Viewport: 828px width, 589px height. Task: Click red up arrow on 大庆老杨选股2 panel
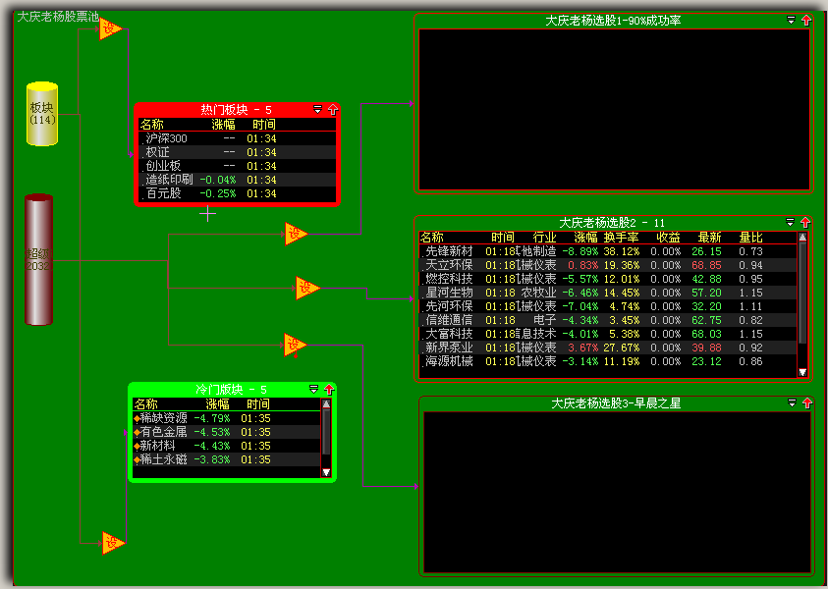coord(804,222)
